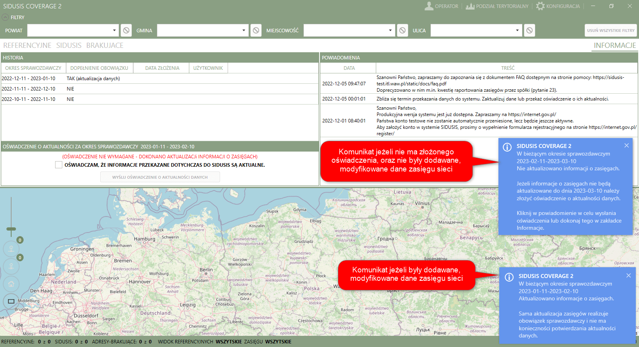Clear the Ulica filter
Screen dimensions: 639x347
(529, 30)
